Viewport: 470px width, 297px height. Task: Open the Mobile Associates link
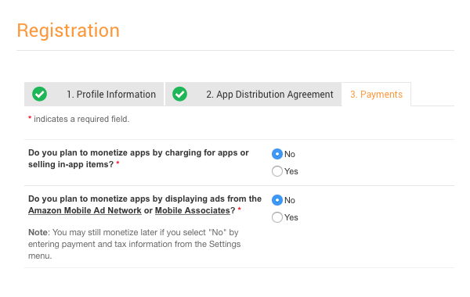[x=193, y=210]
